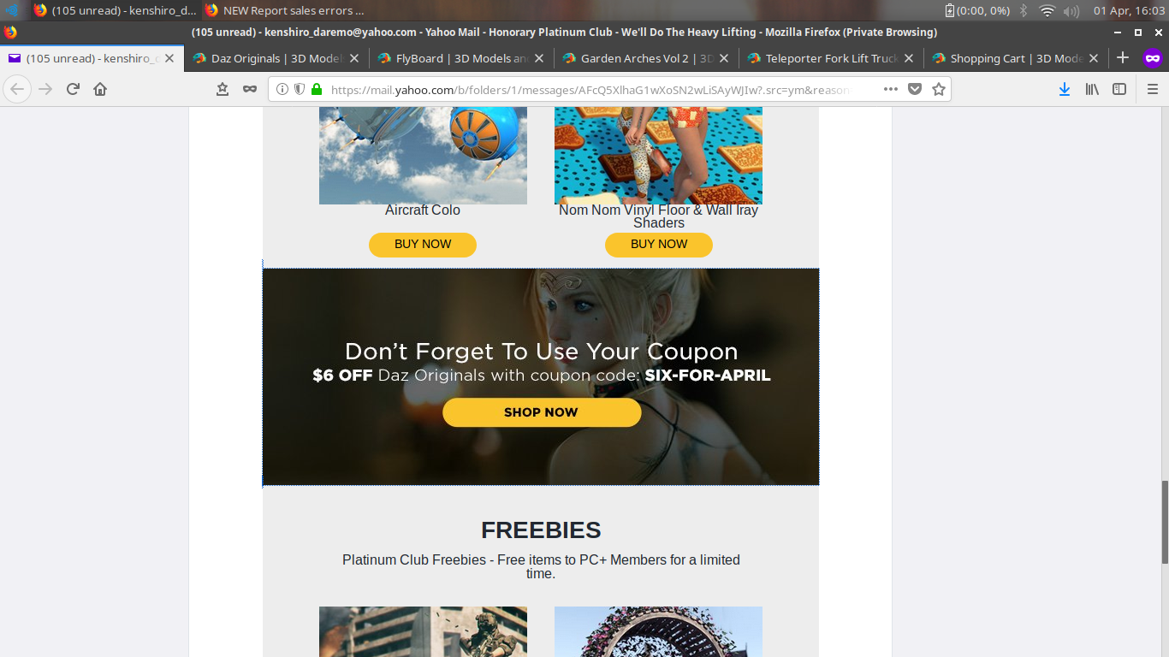Open Firefox hamburger menu
The width and height of the screenshot is (1169, 657).
click(1152, 89)
